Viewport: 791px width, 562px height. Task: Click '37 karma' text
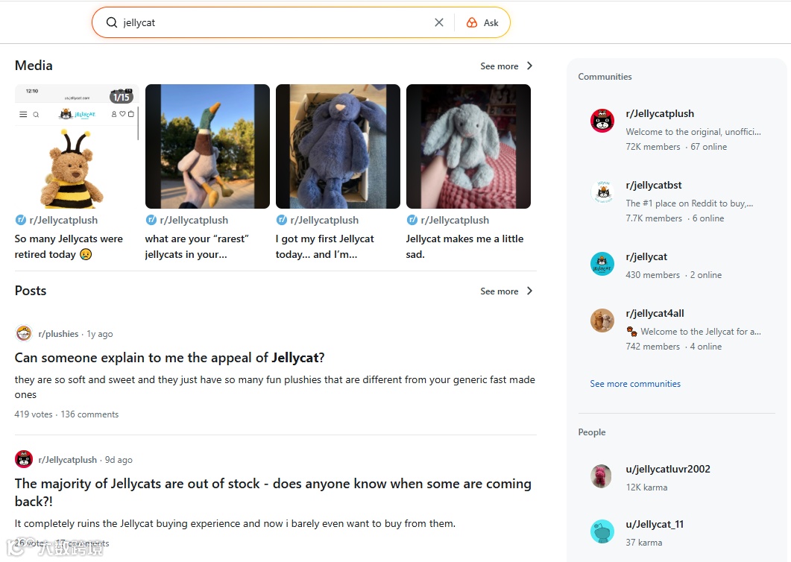click(x=644, y=543)
